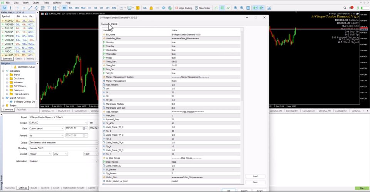This screenshot has height=192, width=370.
Task: Expand the Oscillators folder
Action: [7, 78]
